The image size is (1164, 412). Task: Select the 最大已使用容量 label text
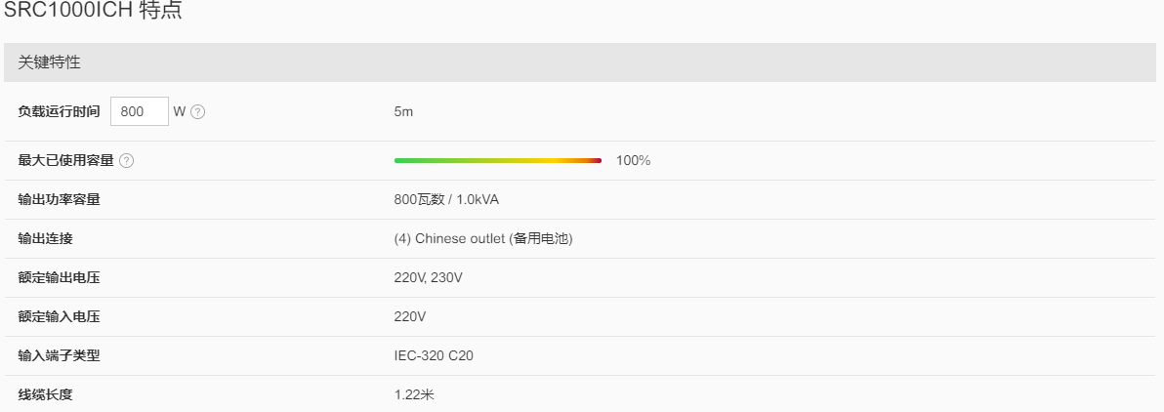(66, 160)
